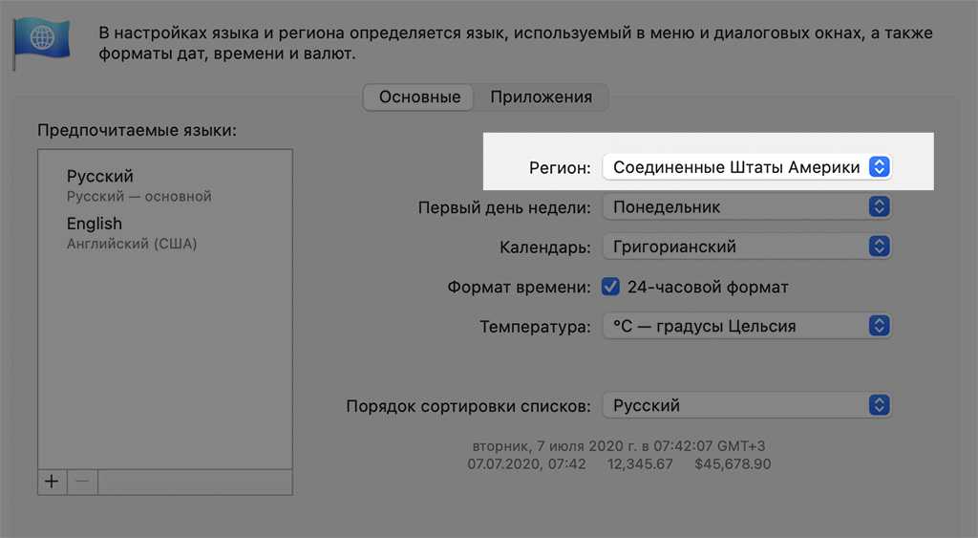The image size is (978, 538).
Task: Click the arrows icon of Регион dropdown
Action: [x=880, y=167]
